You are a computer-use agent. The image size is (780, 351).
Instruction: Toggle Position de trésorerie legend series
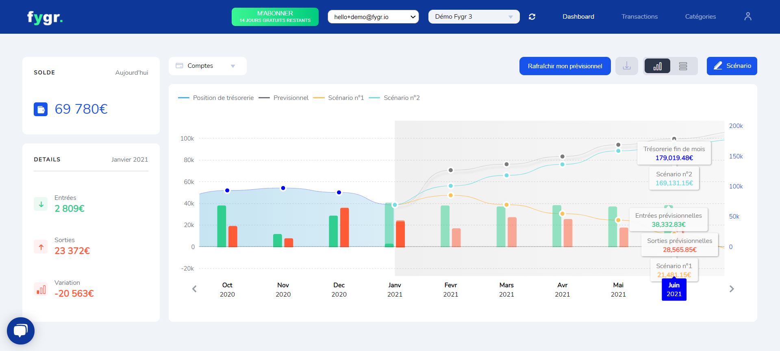click(x=216, y=98)
